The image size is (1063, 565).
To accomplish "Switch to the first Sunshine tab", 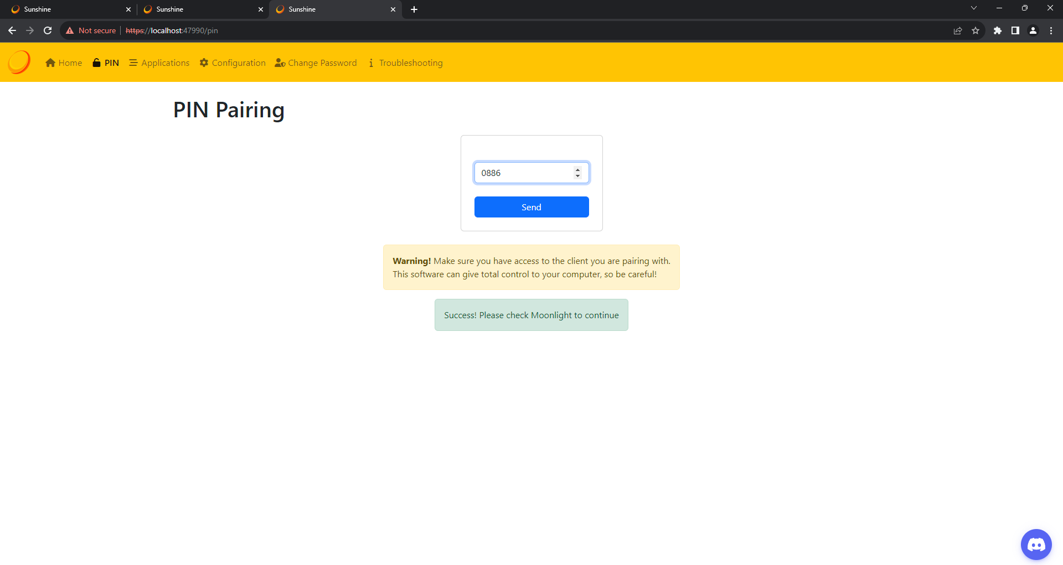I will 66,9.
